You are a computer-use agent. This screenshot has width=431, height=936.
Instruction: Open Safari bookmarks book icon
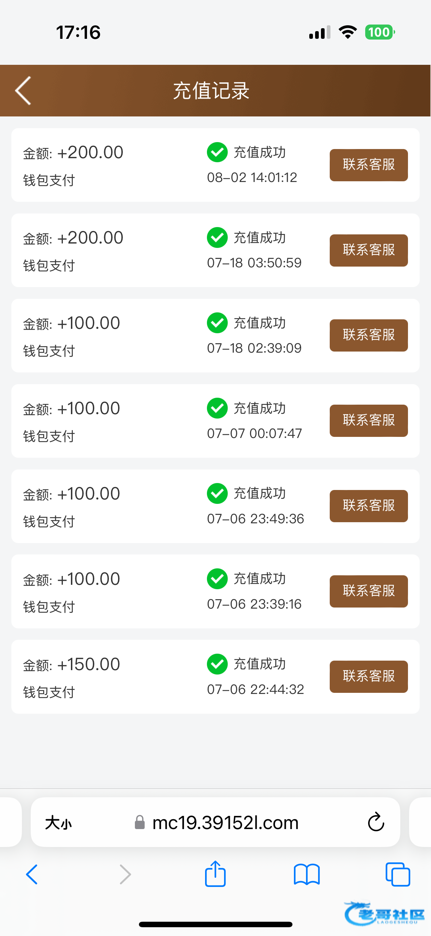tap(307, 874)
